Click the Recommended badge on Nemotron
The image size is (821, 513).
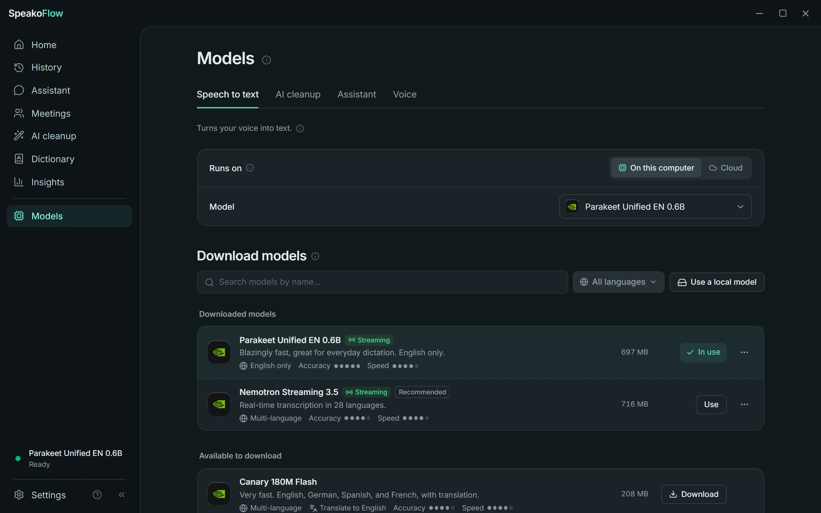422,392
